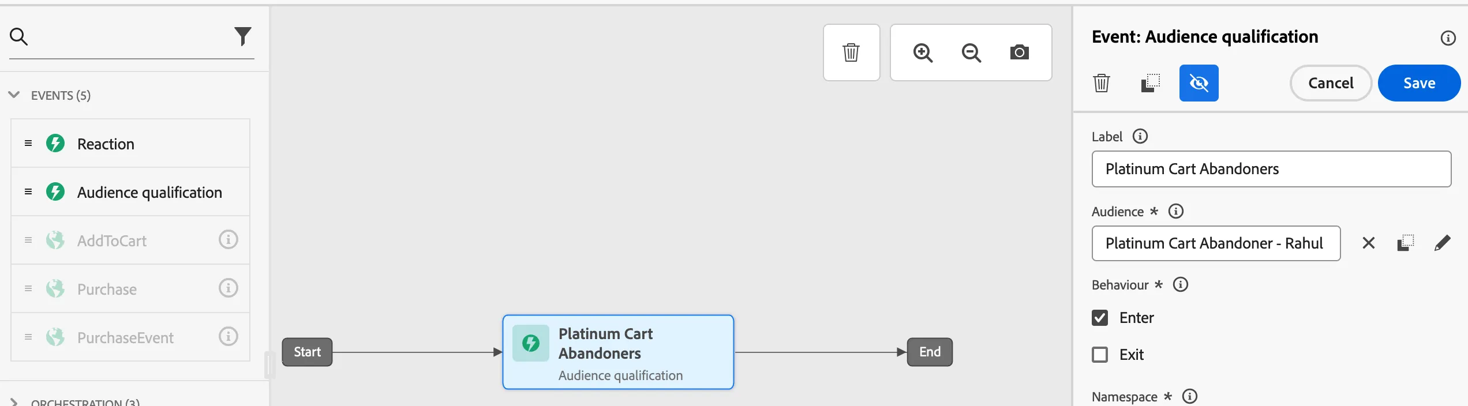Take a canvas screenshot with camera icon
Image resolution: width=1468 pixels, height=406 pixels.
pyautogui.click(x=1020, y=52)
